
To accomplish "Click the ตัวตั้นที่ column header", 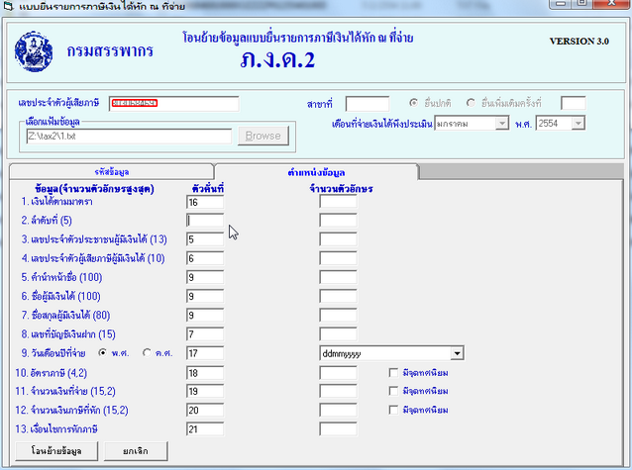I will pos(208,188).
